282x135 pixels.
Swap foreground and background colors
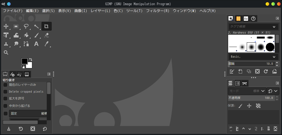(x=31, y=60)
